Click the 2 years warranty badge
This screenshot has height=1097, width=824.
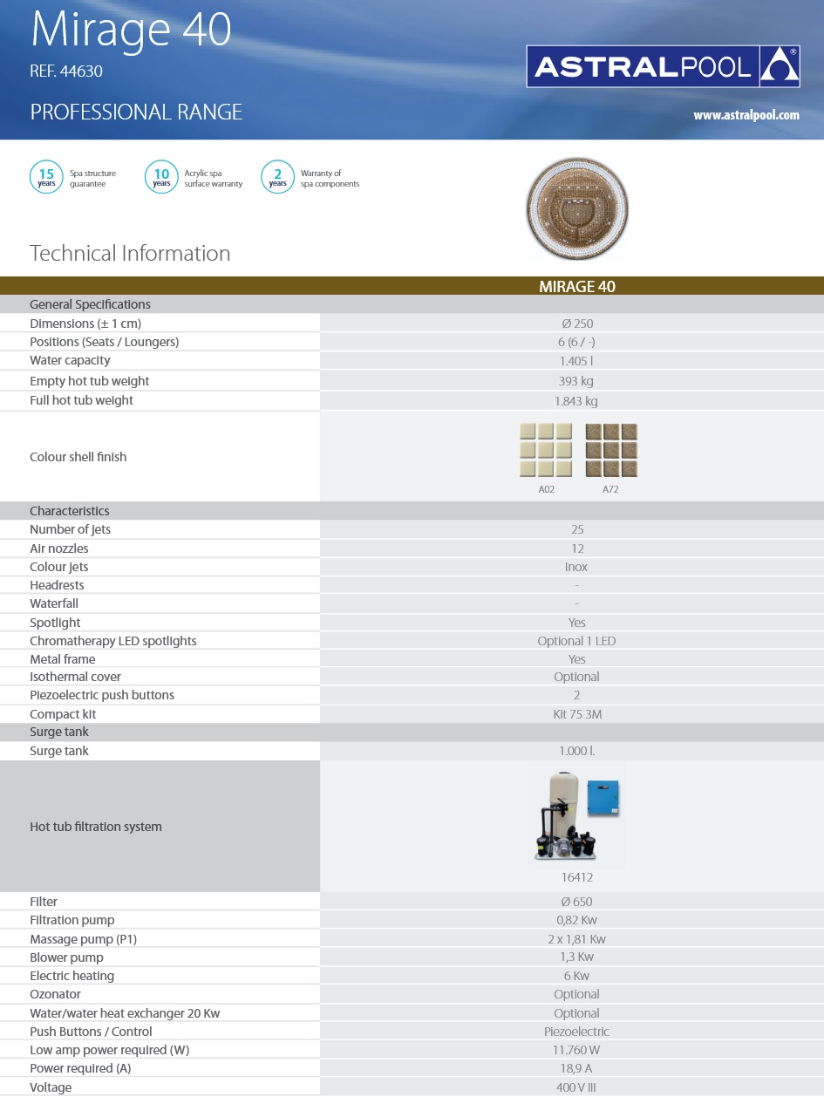278,177
